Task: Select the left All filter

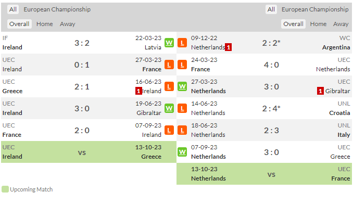Action: (x=13, y=9)
